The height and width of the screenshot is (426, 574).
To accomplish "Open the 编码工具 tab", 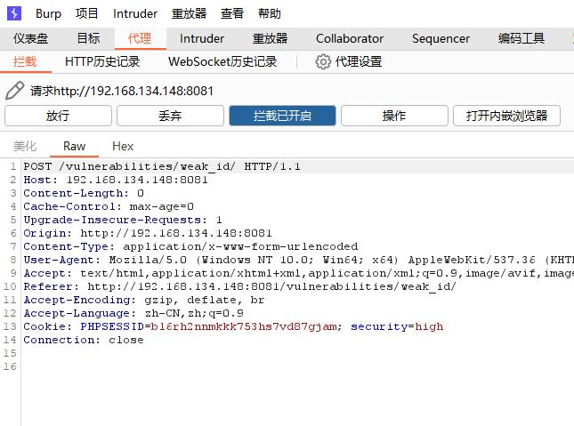I will (x=521, y=38).
